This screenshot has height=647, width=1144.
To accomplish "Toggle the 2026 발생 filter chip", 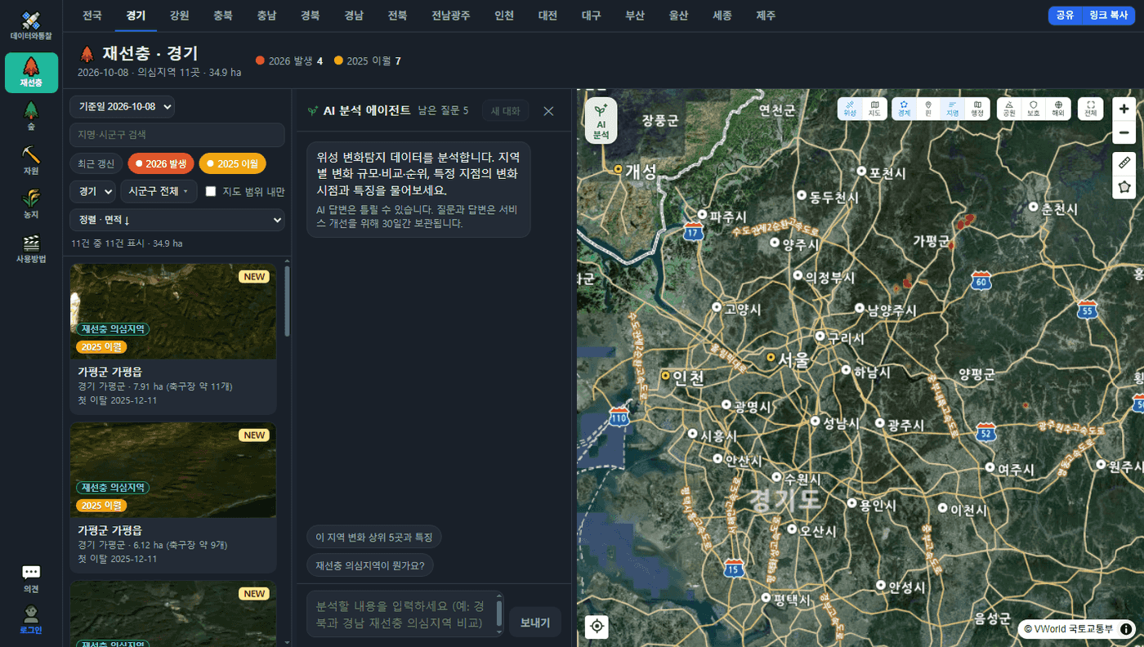I will 162,164.
